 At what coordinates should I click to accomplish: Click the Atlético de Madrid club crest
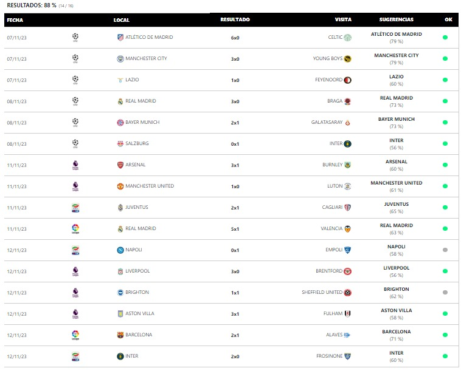click(x=120, y=37)
